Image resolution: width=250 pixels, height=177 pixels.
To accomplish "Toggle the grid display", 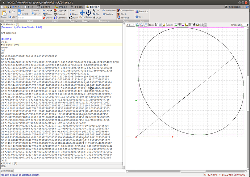I will click(179, 25).
